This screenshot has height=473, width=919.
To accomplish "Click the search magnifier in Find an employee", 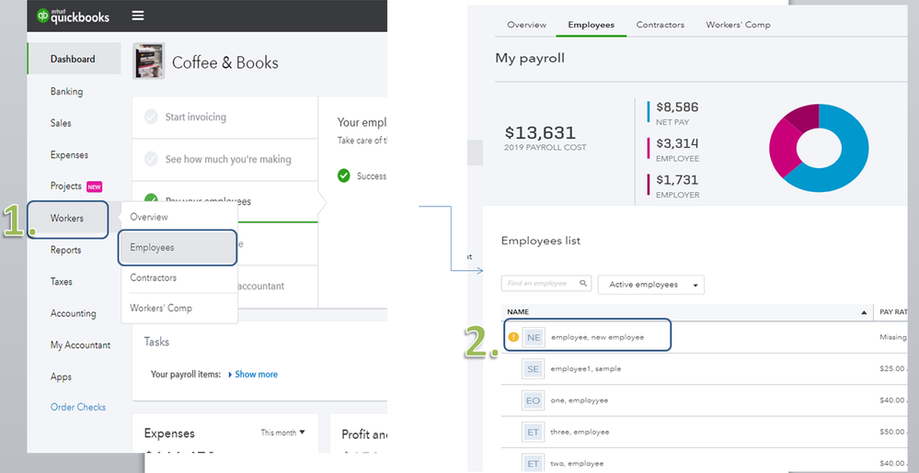I will pyautogui.click(x=584, y=284).
